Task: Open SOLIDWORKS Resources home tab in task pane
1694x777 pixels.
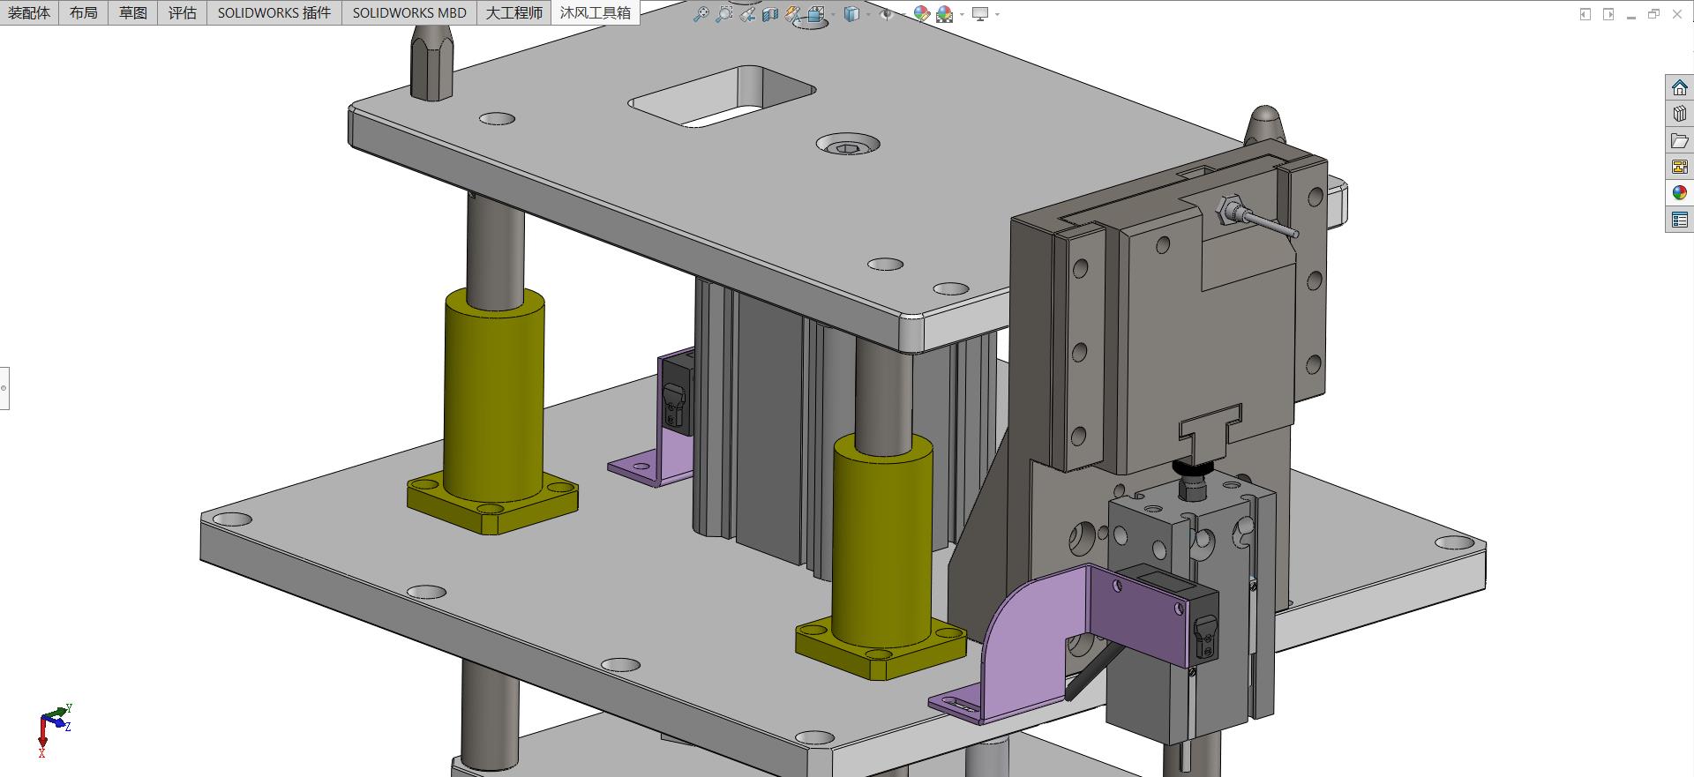Action: (x=1679, y=87)
